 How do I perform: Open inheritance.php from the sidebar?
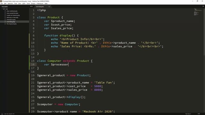point(11,19)
